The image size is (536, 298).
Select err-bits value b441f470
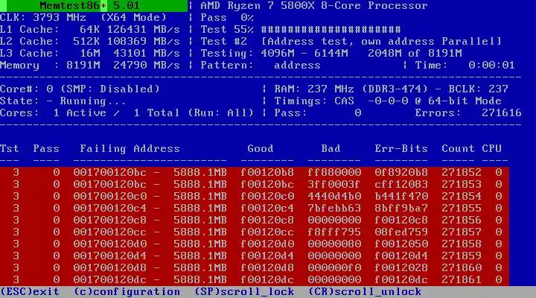pos(401,197)
